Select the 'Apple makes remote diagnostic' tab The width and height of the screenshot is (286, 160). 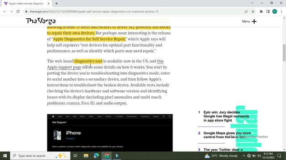click(x=26, y=4)
